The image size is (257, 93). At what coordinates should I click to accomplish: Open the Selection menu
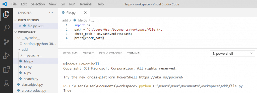[38, 4]
